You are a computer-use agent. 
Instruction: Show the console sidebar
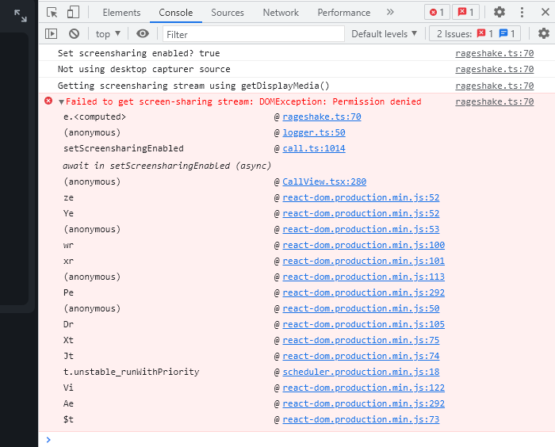[52, 34]
